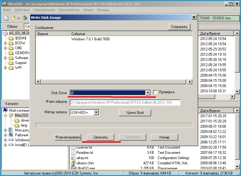
Task: Expand the Software folder node
Action: [5, 58]
